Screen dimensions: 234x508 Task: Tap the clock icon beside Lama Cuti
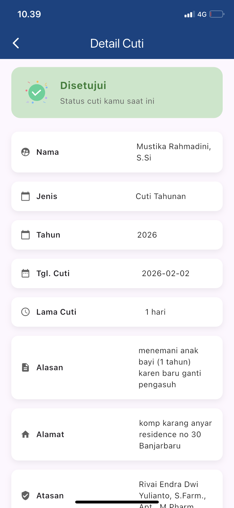tap(25, 312)
